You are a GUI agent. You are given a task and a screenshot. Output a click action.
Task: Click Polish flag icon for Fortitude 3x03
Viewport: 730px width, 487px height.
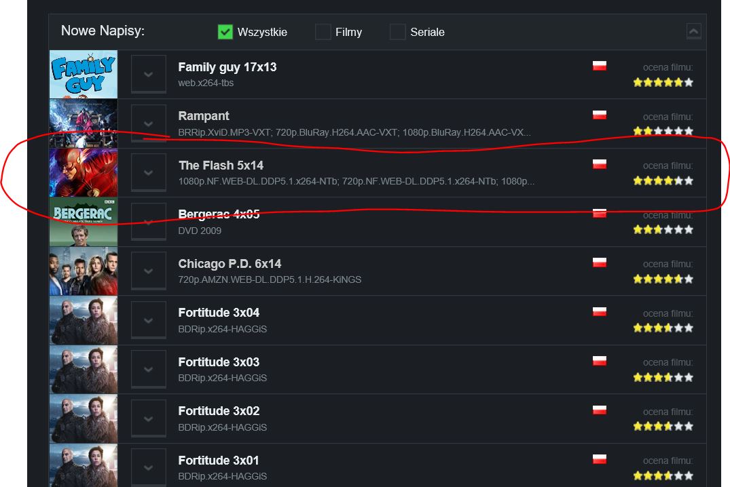click(x=600, y=361)
